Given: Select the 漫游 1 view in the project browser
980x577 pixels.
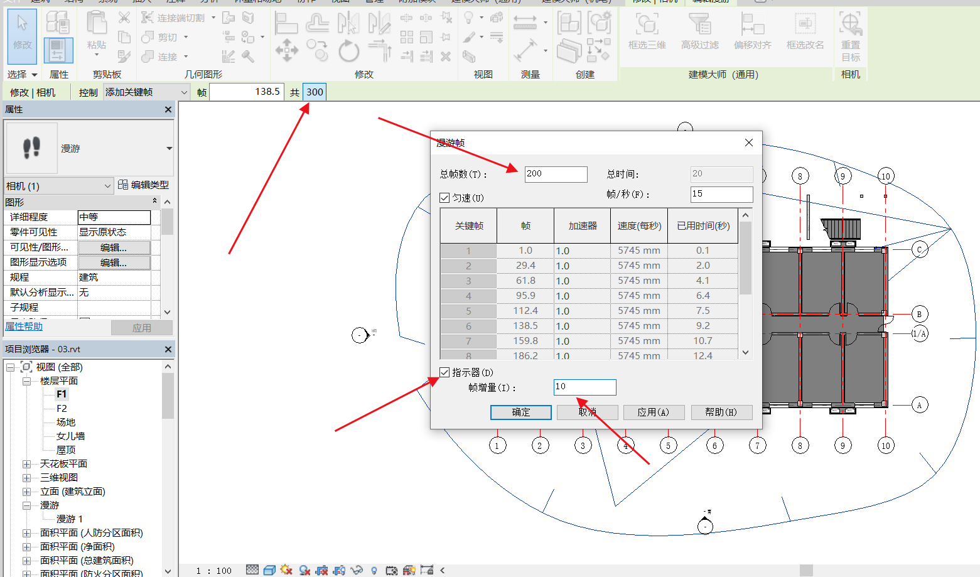Looking at the screenshot, I should point(69,519).
